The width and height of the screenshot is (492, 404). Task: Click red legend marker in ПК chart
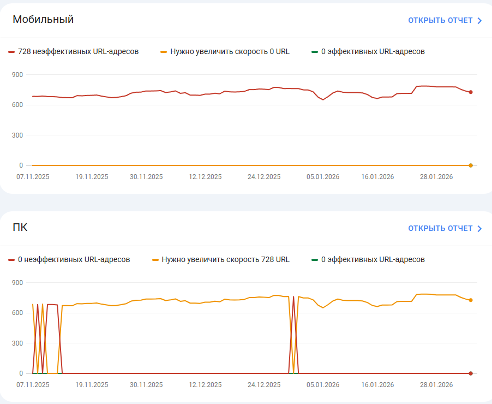coord(11,260)
